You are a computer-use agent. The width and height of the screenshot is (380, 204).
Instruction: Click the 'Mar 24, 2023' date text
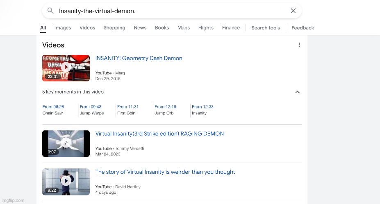[x=108, y=154]
